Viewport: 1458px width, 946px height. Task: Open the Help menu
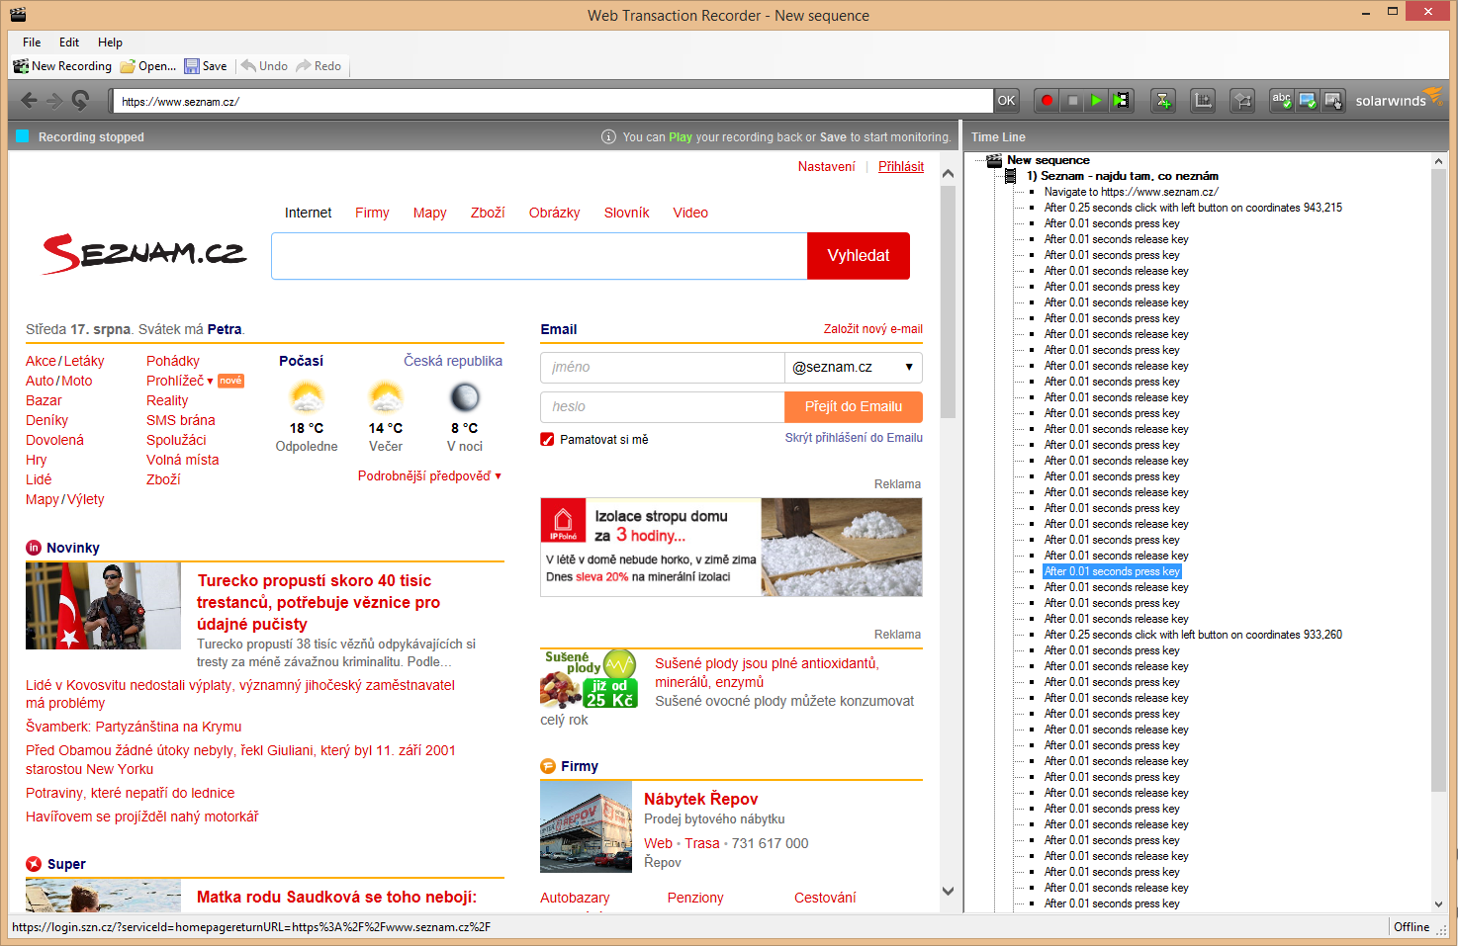pos(110,43)
